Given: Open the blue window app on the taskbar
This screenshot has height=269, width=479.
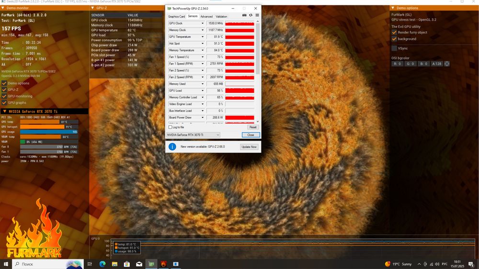Looking at the screenshot, I should coord(176,264).
